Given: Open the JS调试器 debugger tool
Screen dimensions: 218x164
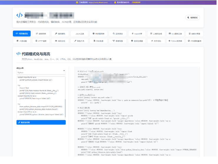Looking at the screenshot, I should pos(22,41).
